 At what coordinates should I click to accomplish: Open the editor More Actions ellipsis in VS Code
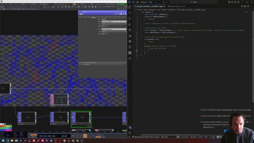pos(251,6)
